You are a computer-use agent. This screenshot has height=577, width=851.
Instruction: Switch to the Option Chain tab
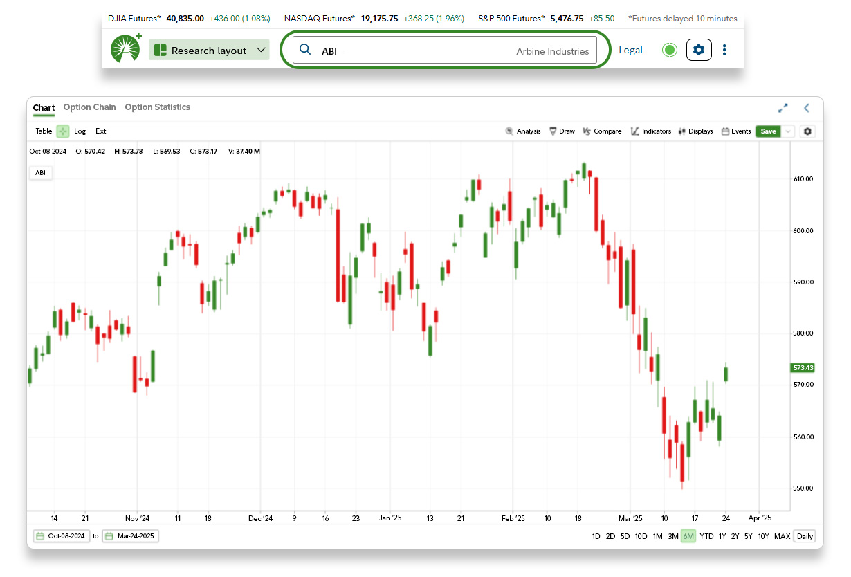[x=89, y=107]
